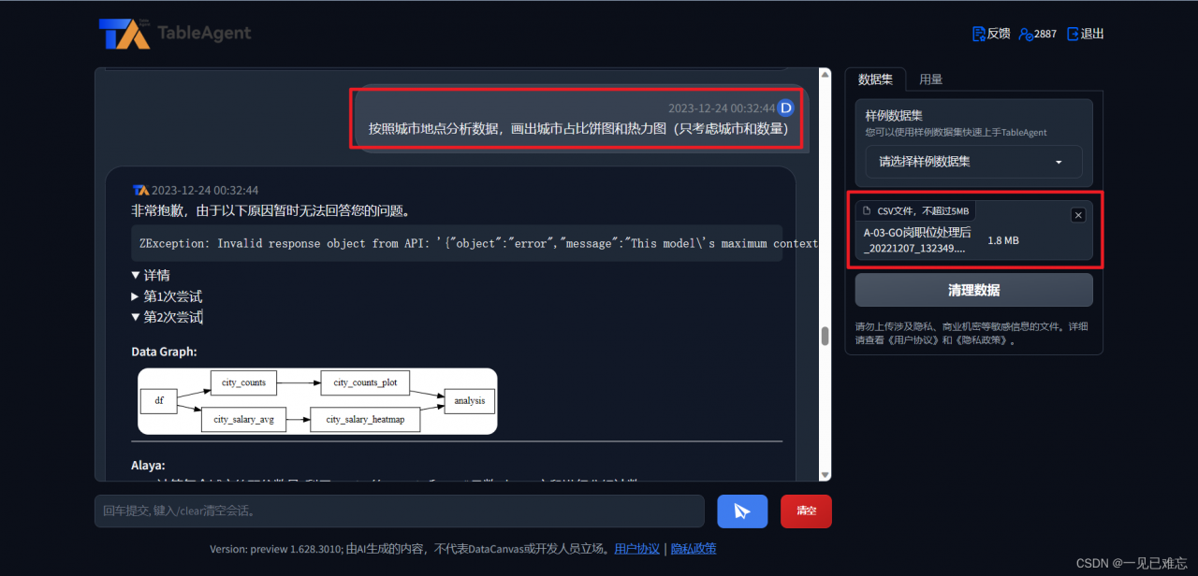Open the 反馈 feedback icon
Screen dimensions: 1198x576
coord(977,33)
